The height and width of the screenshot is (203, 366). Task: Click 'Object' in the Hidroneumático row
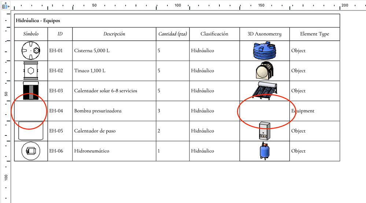(x=298, y=151)
